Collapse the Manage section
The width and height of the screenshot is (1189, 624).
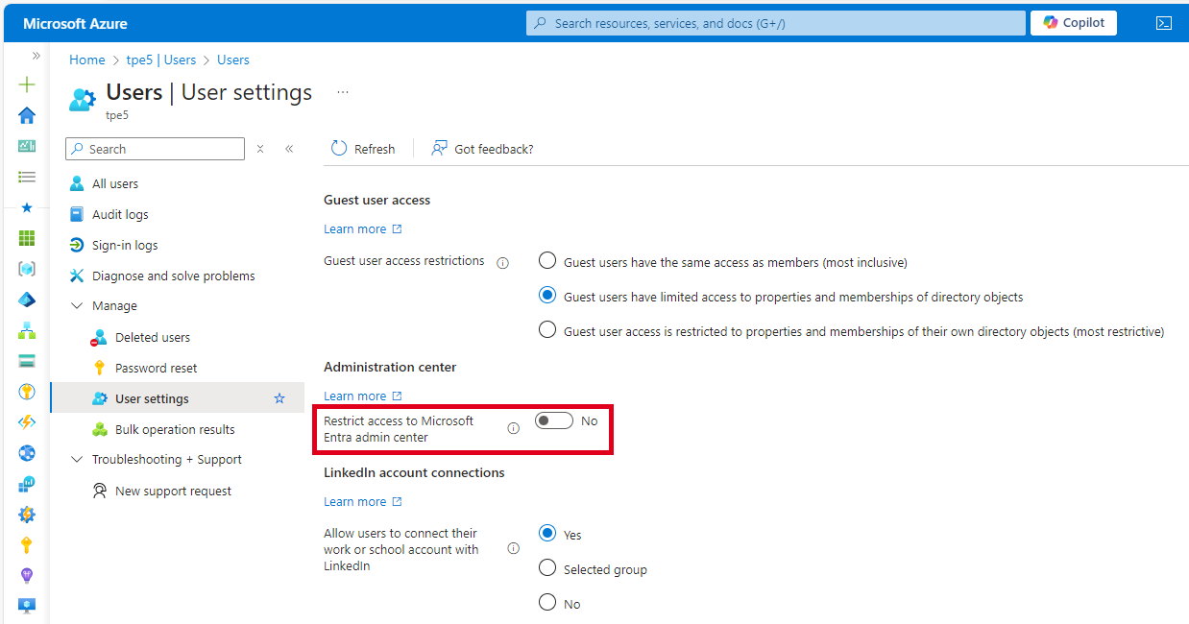[78, 306]
